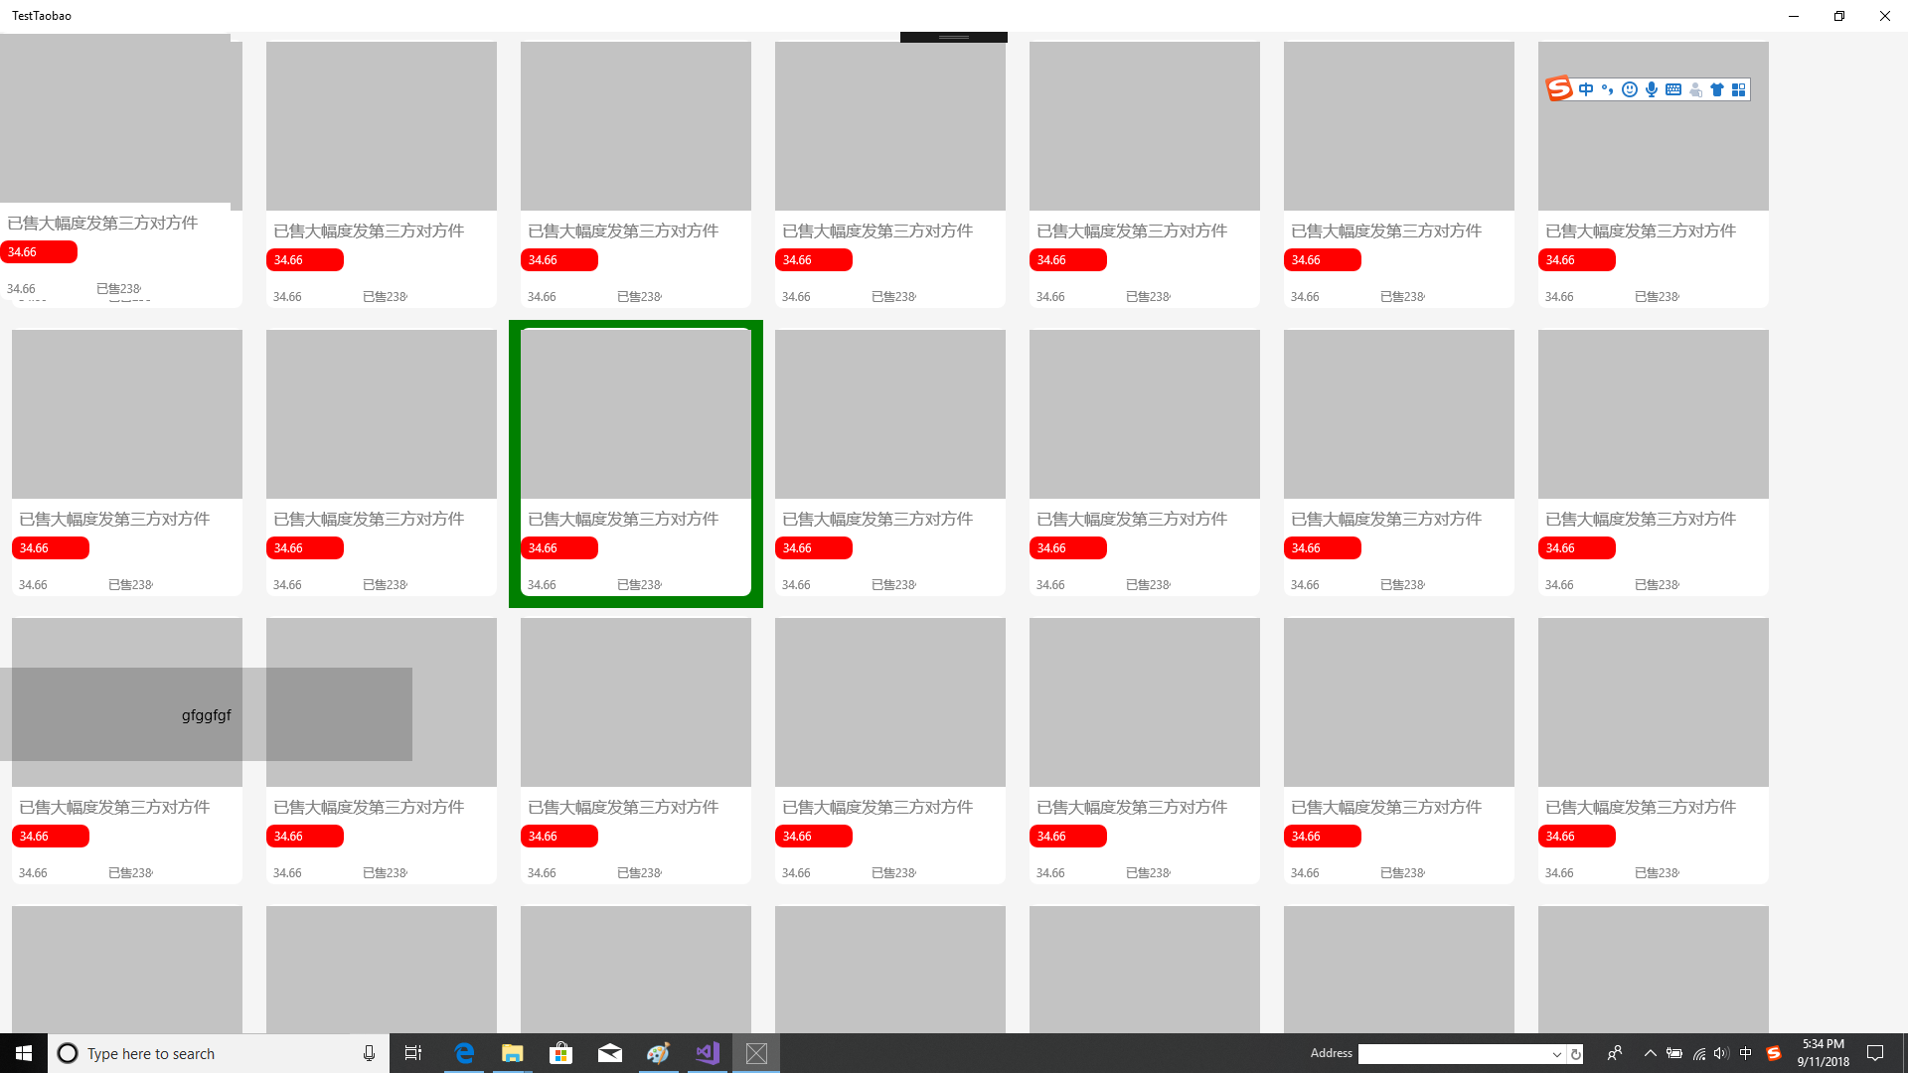Open the volume control tray icon
Screen dimensions: 1908x1073
(1721, 1053)
